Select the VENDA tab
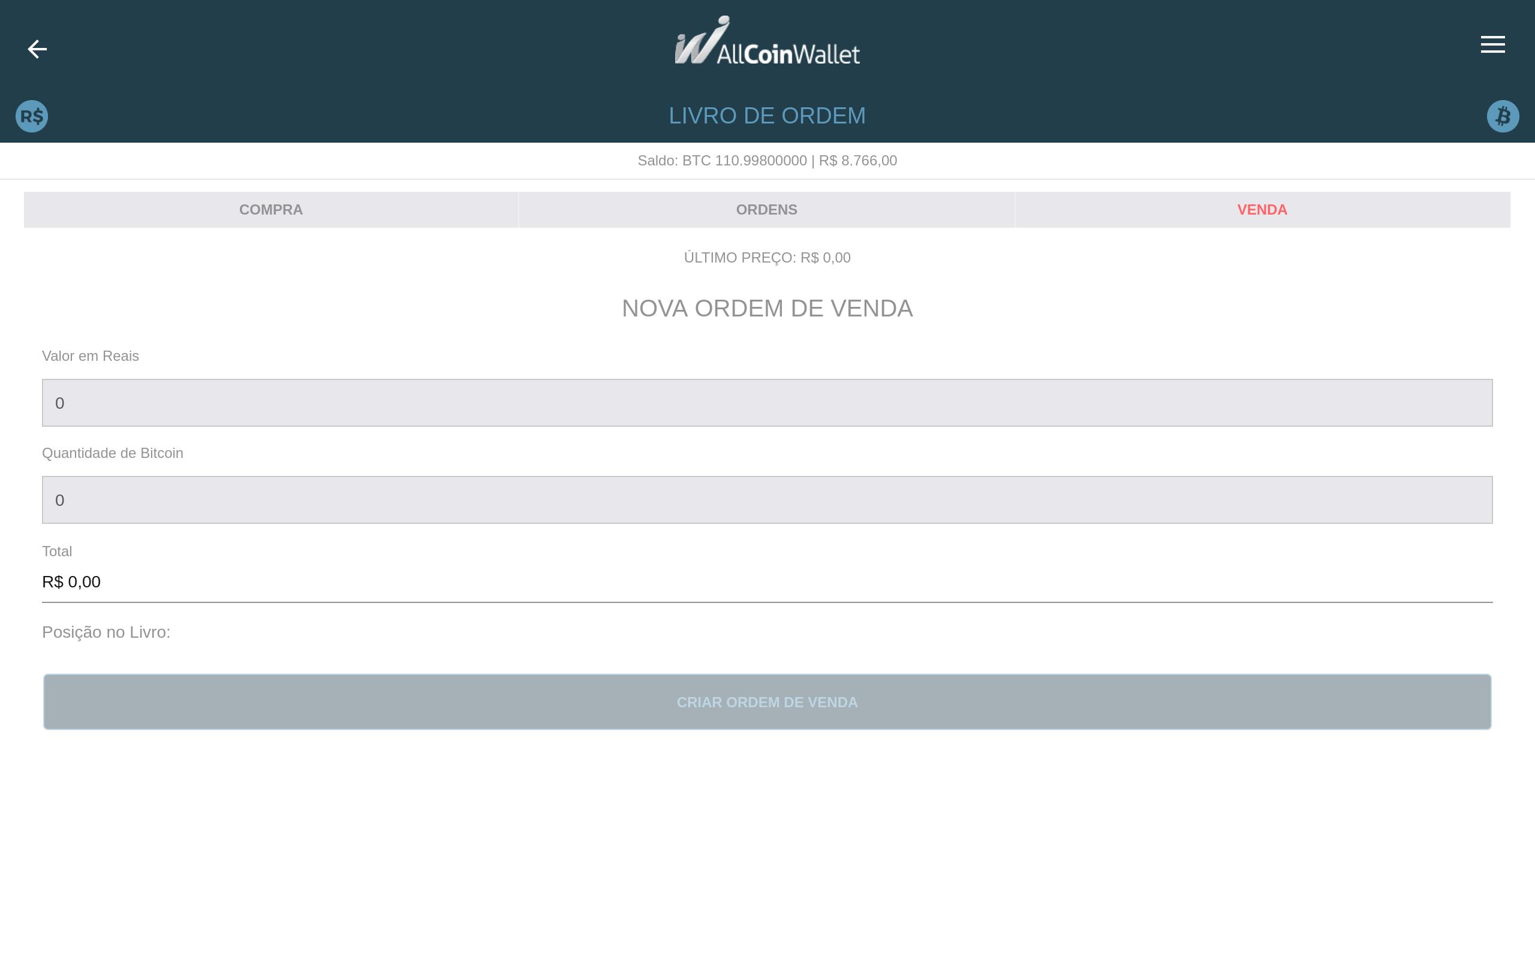 1262,210
